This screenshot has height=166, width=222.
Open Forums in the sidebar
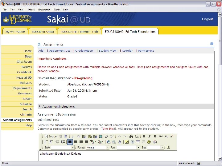(27, 67)
